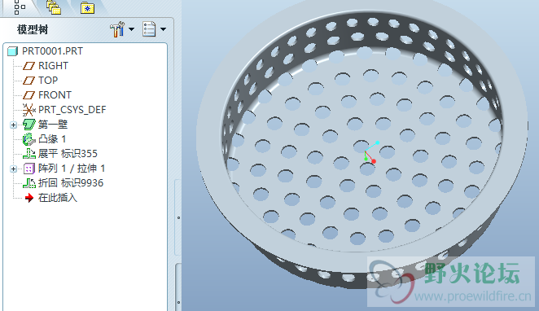Select the TOP datum plane icon
This screenshot has width=539, height=311.
28,81
